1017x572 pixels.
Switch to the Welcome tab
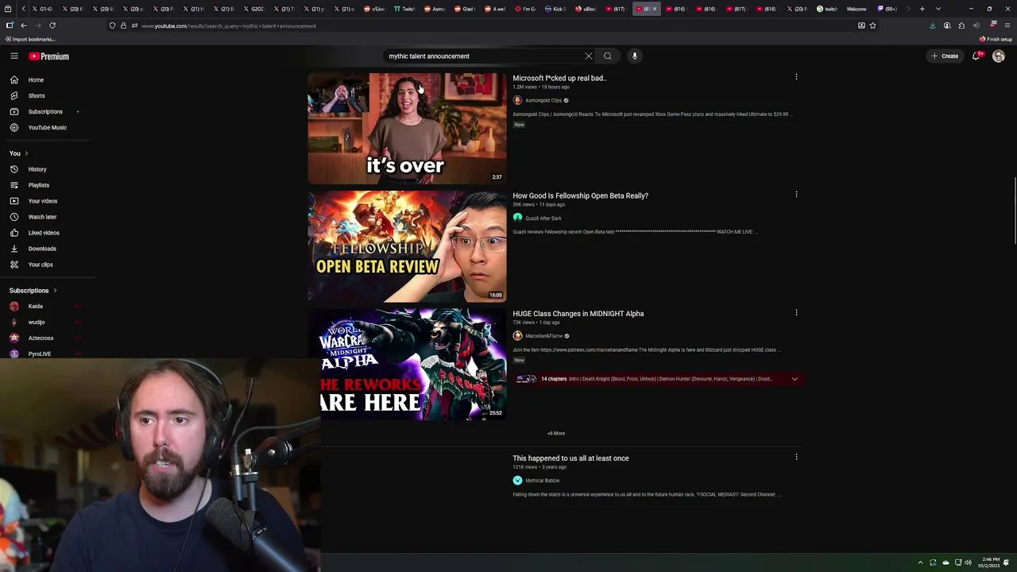[x=856, y=9]
